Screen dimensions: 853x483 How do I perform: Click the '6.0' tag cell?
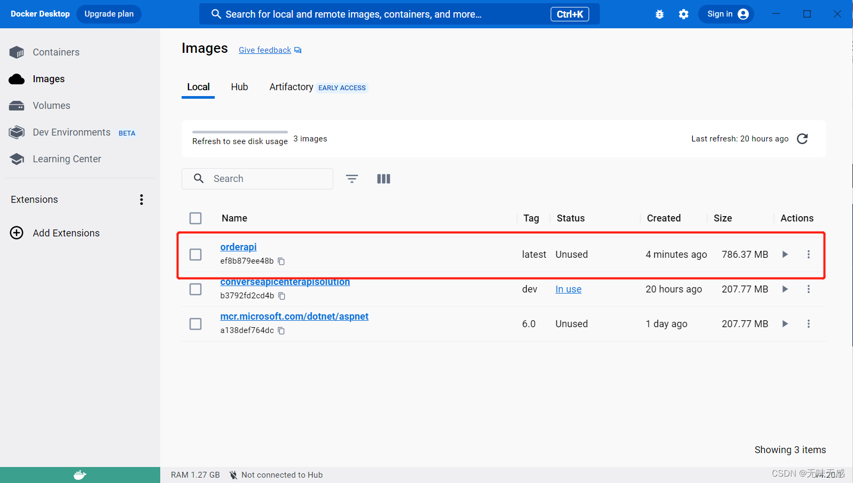tap(529, 324)
